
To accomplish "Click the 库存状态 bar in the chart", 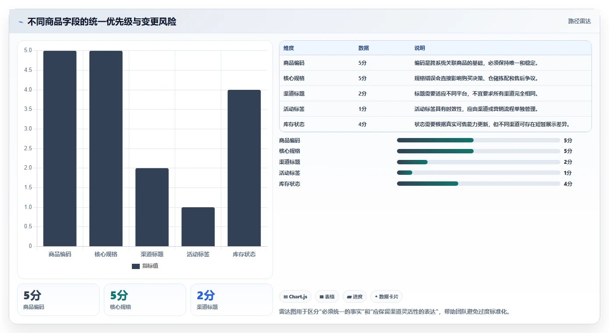I will (244, 168).
